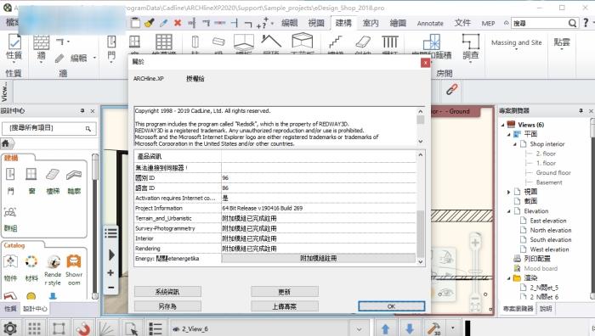
Task: Click the magnet snap icon
Action: click(82, 328)
